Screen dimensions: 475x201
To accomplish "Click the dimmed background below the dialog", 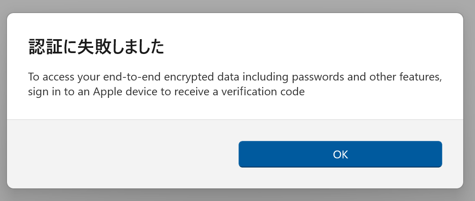I will coord(236,195).
